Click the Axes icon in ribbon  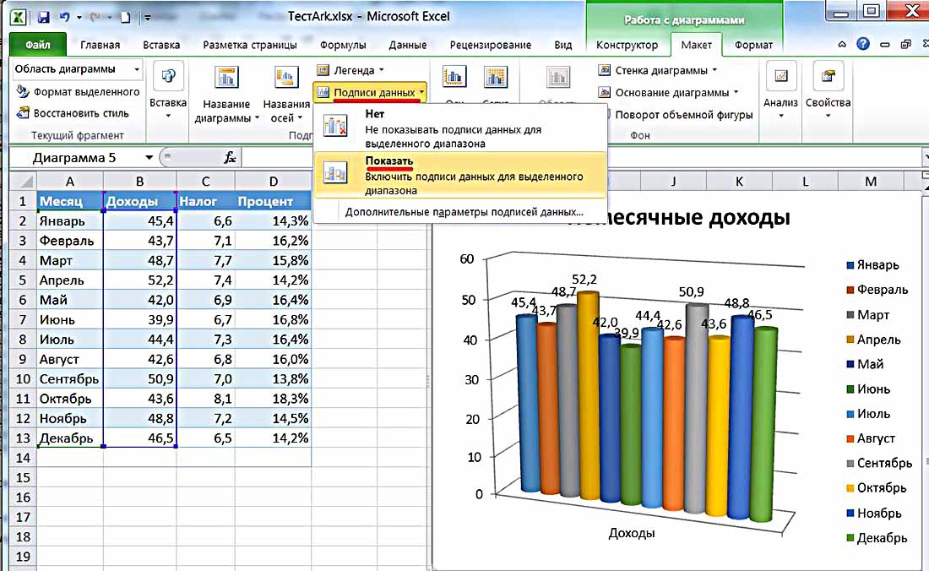click(x=454, y=77)
